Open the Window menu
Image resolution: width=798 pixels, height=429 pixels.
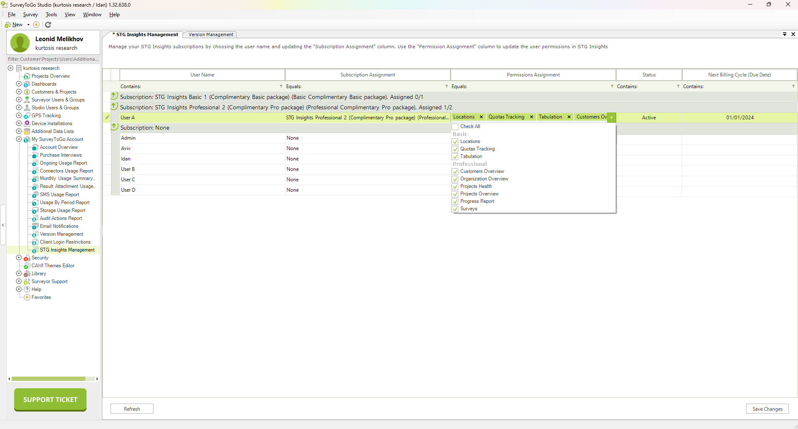(x=92, y=15)
